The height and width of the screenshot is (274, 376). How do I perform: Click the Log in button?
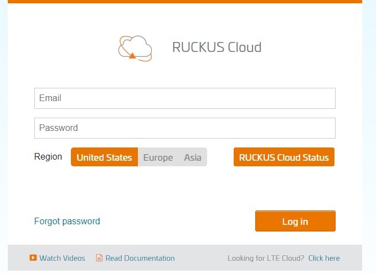[295, 221]
